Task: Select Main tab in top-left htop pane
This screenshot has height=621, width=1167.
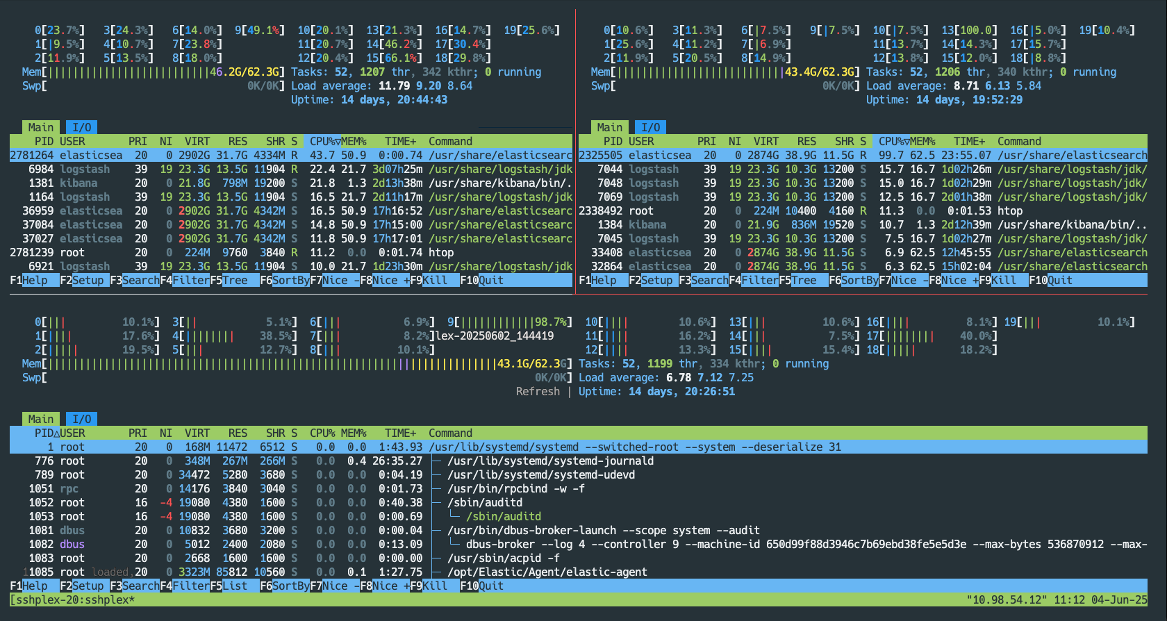Action: point(41,127)
